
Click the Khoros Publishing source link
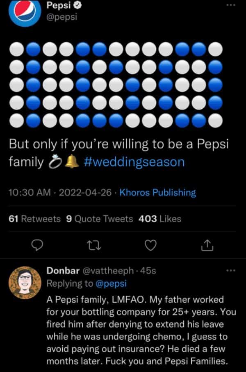[157, 192]
